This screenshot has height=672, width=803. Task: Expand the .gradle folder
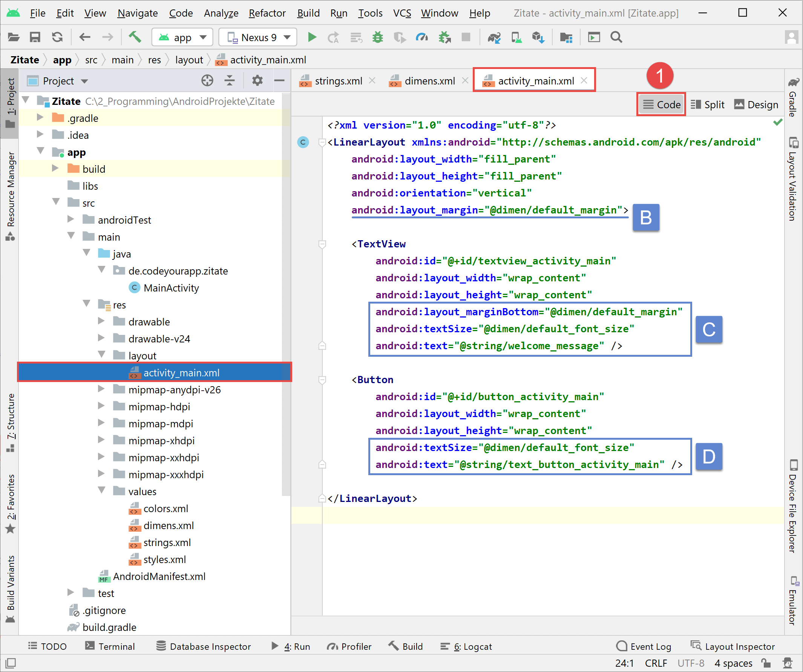pyautogui.click(x=40, y=117)
